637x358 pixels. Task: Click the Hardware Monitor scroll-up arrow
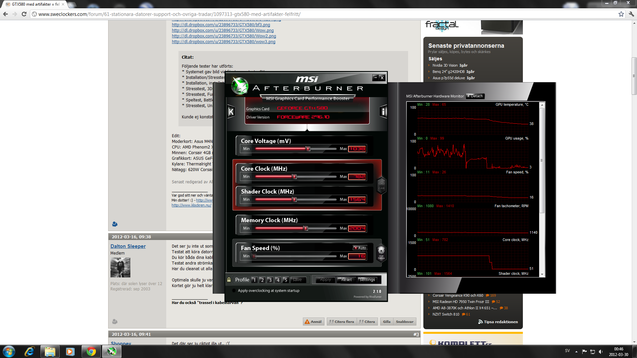tap(542, 105)
